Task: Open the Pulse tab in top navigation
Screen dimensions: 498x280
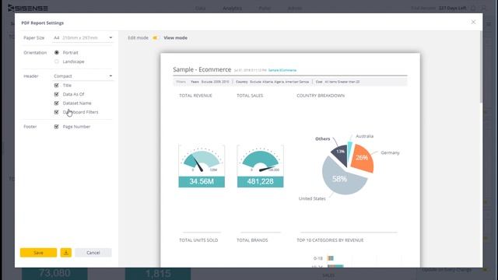Action: [x=265, y=9]
